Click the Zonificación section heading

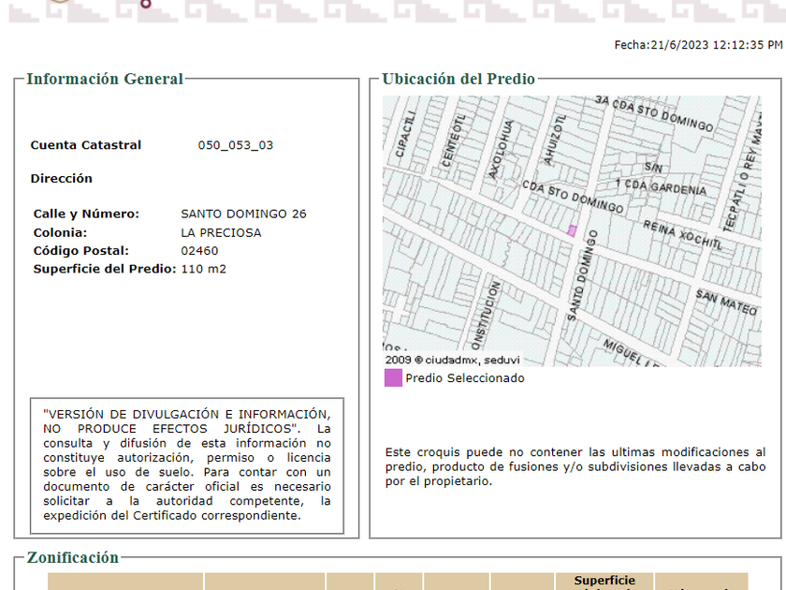[73, 558]
